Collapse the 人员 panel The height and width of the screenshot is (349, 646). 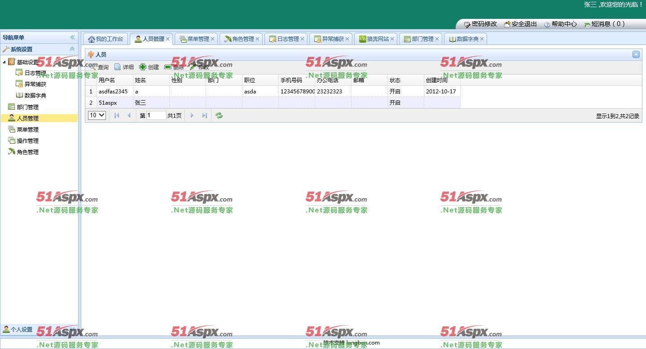(636, 54)
